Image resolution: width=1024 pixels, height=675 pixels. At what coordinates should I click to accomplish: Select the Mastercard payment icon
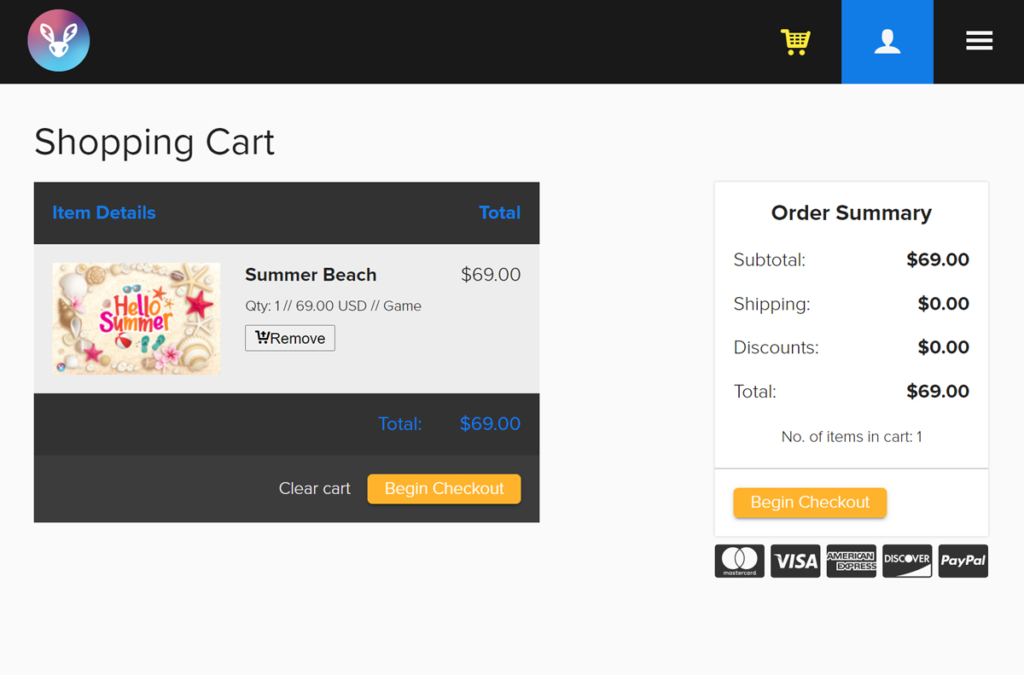(740, 561)
